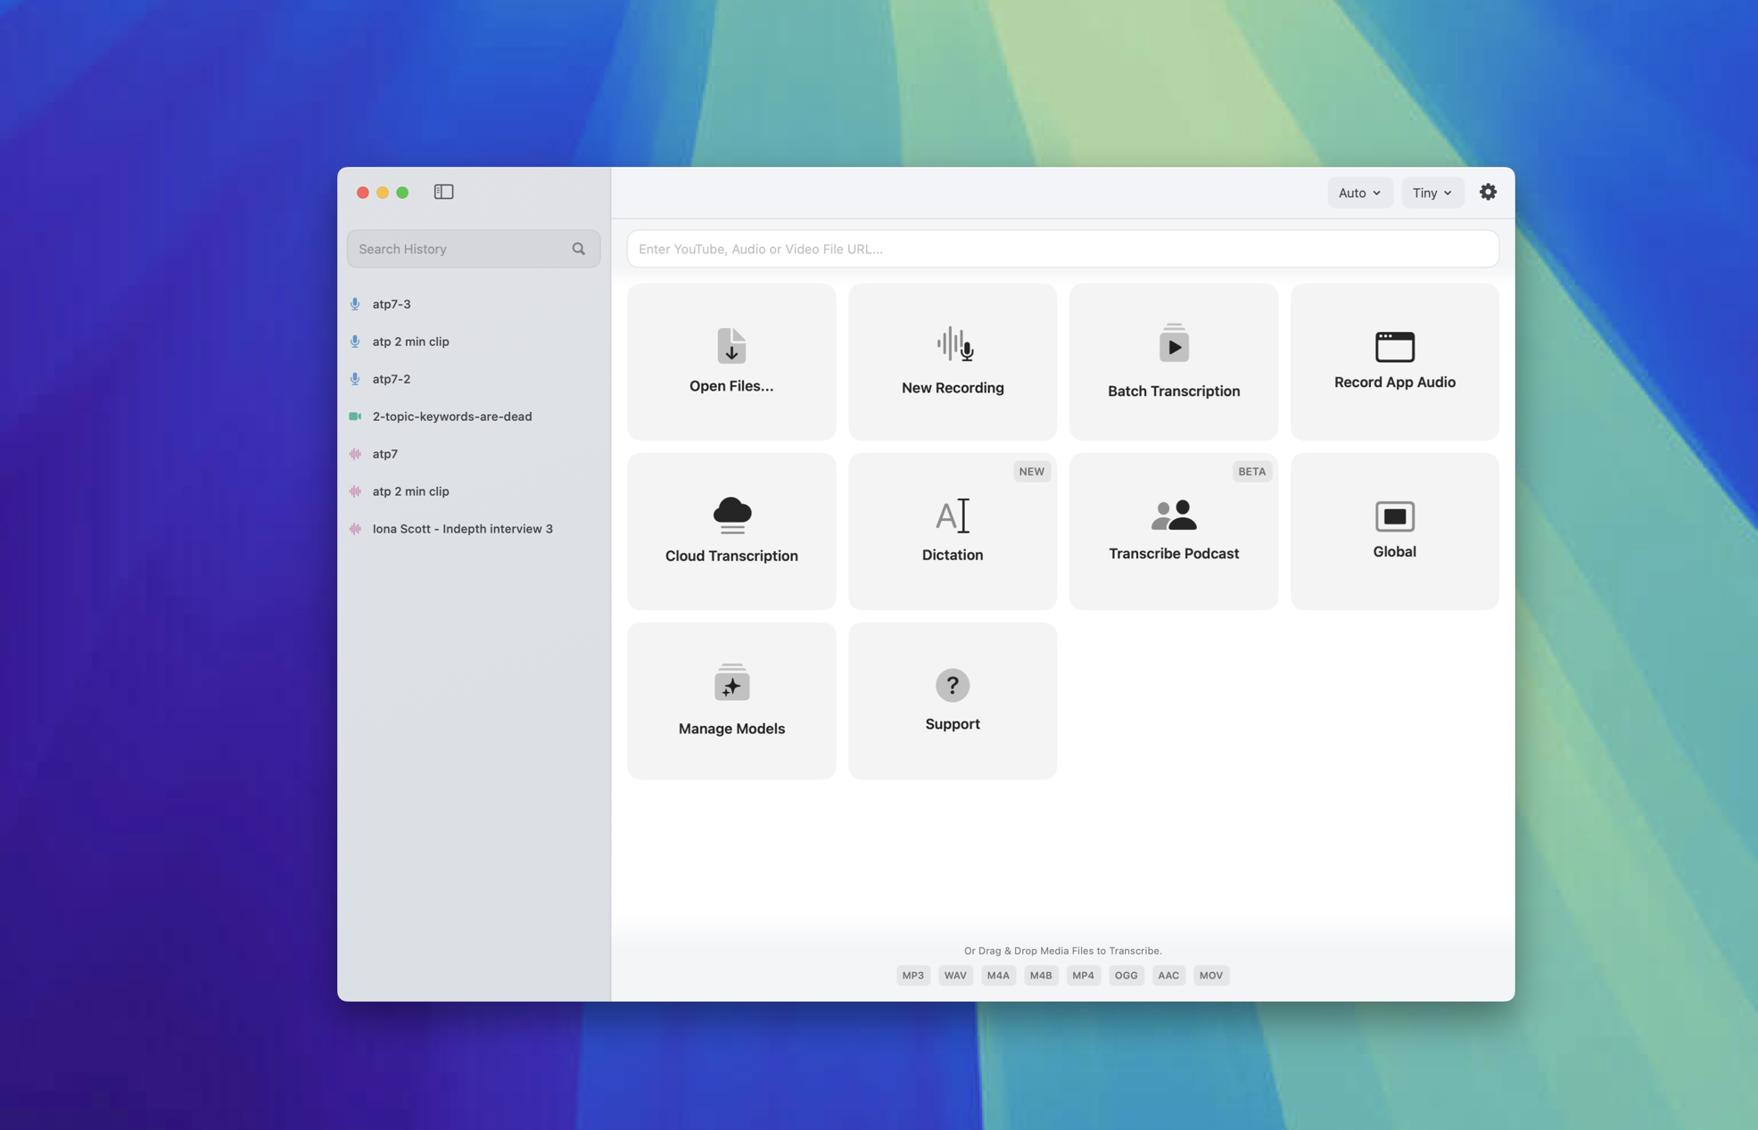Open 2-topic-keywords-are-dead recording
Image resolution: width=1758 pixels, height=1130 pixels.
pyautogui.click(x=451, y=416)
